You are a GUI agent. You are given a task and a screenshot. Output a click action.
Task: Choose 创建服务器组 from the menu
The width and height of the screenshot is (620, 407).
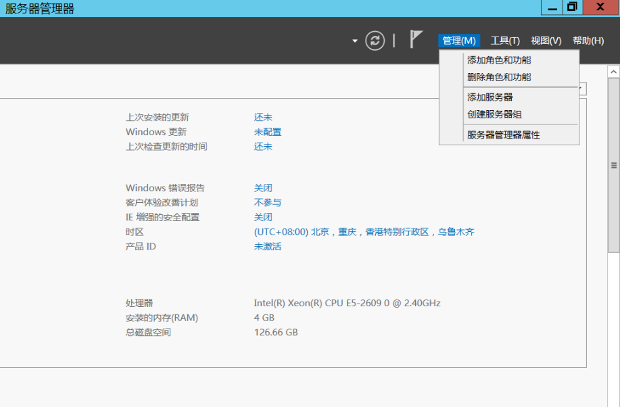(x=494, y=114)
